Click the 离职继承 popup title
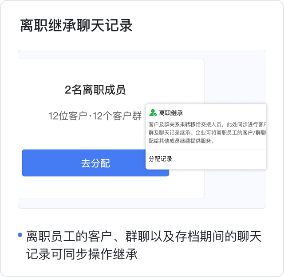The height and width of the screenshot is (277, 284). [171, 113]
